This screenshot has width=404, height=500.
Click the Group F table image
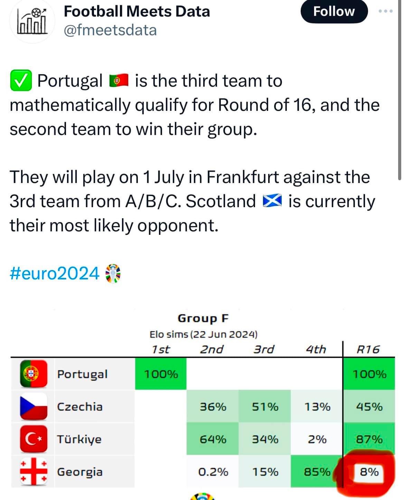(203, 397)
